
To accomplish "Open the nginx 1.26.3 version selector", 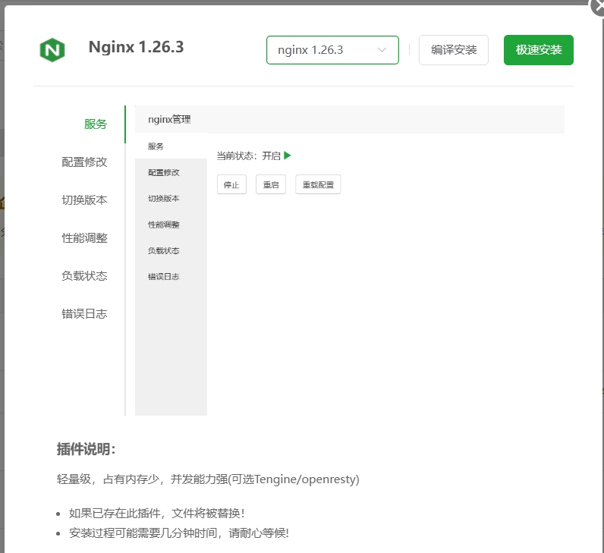I will [x=332, y=50].
